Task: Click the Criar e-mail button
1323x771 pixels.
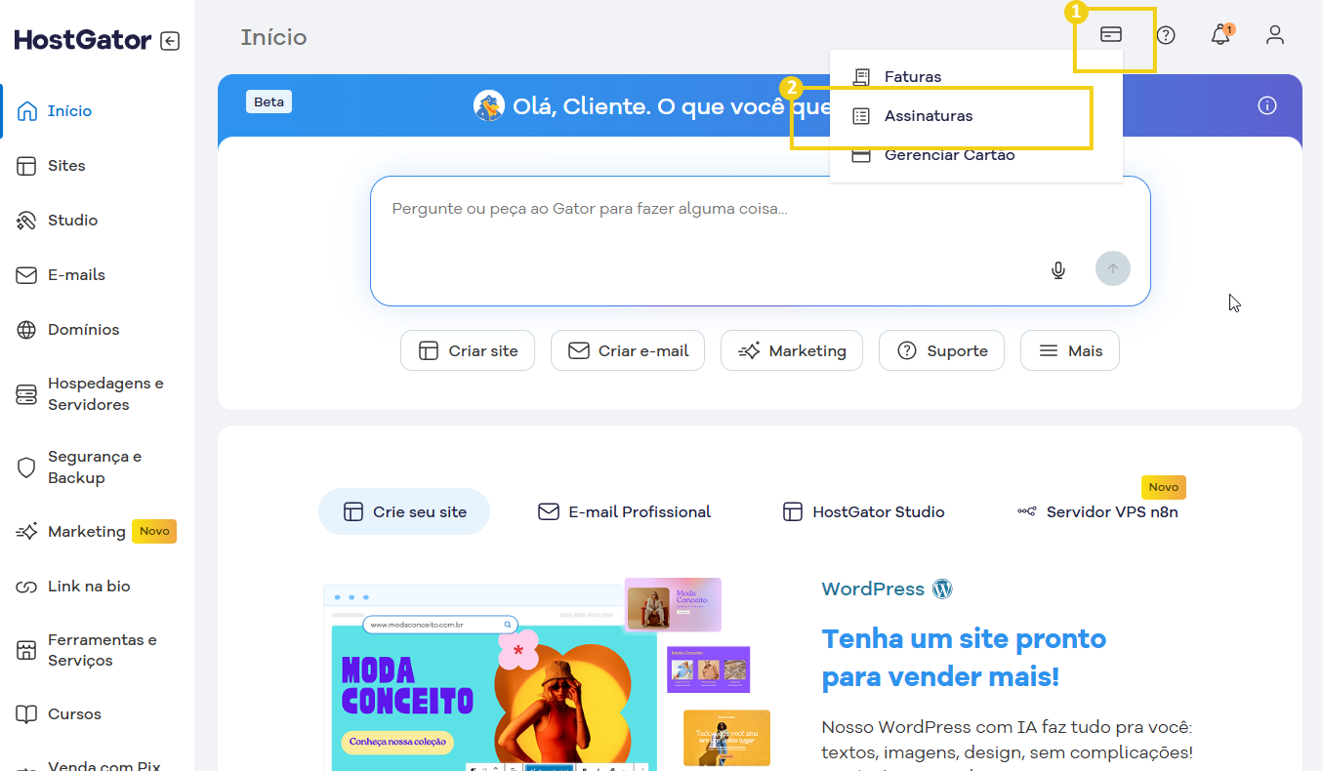Action: point(628,351)
